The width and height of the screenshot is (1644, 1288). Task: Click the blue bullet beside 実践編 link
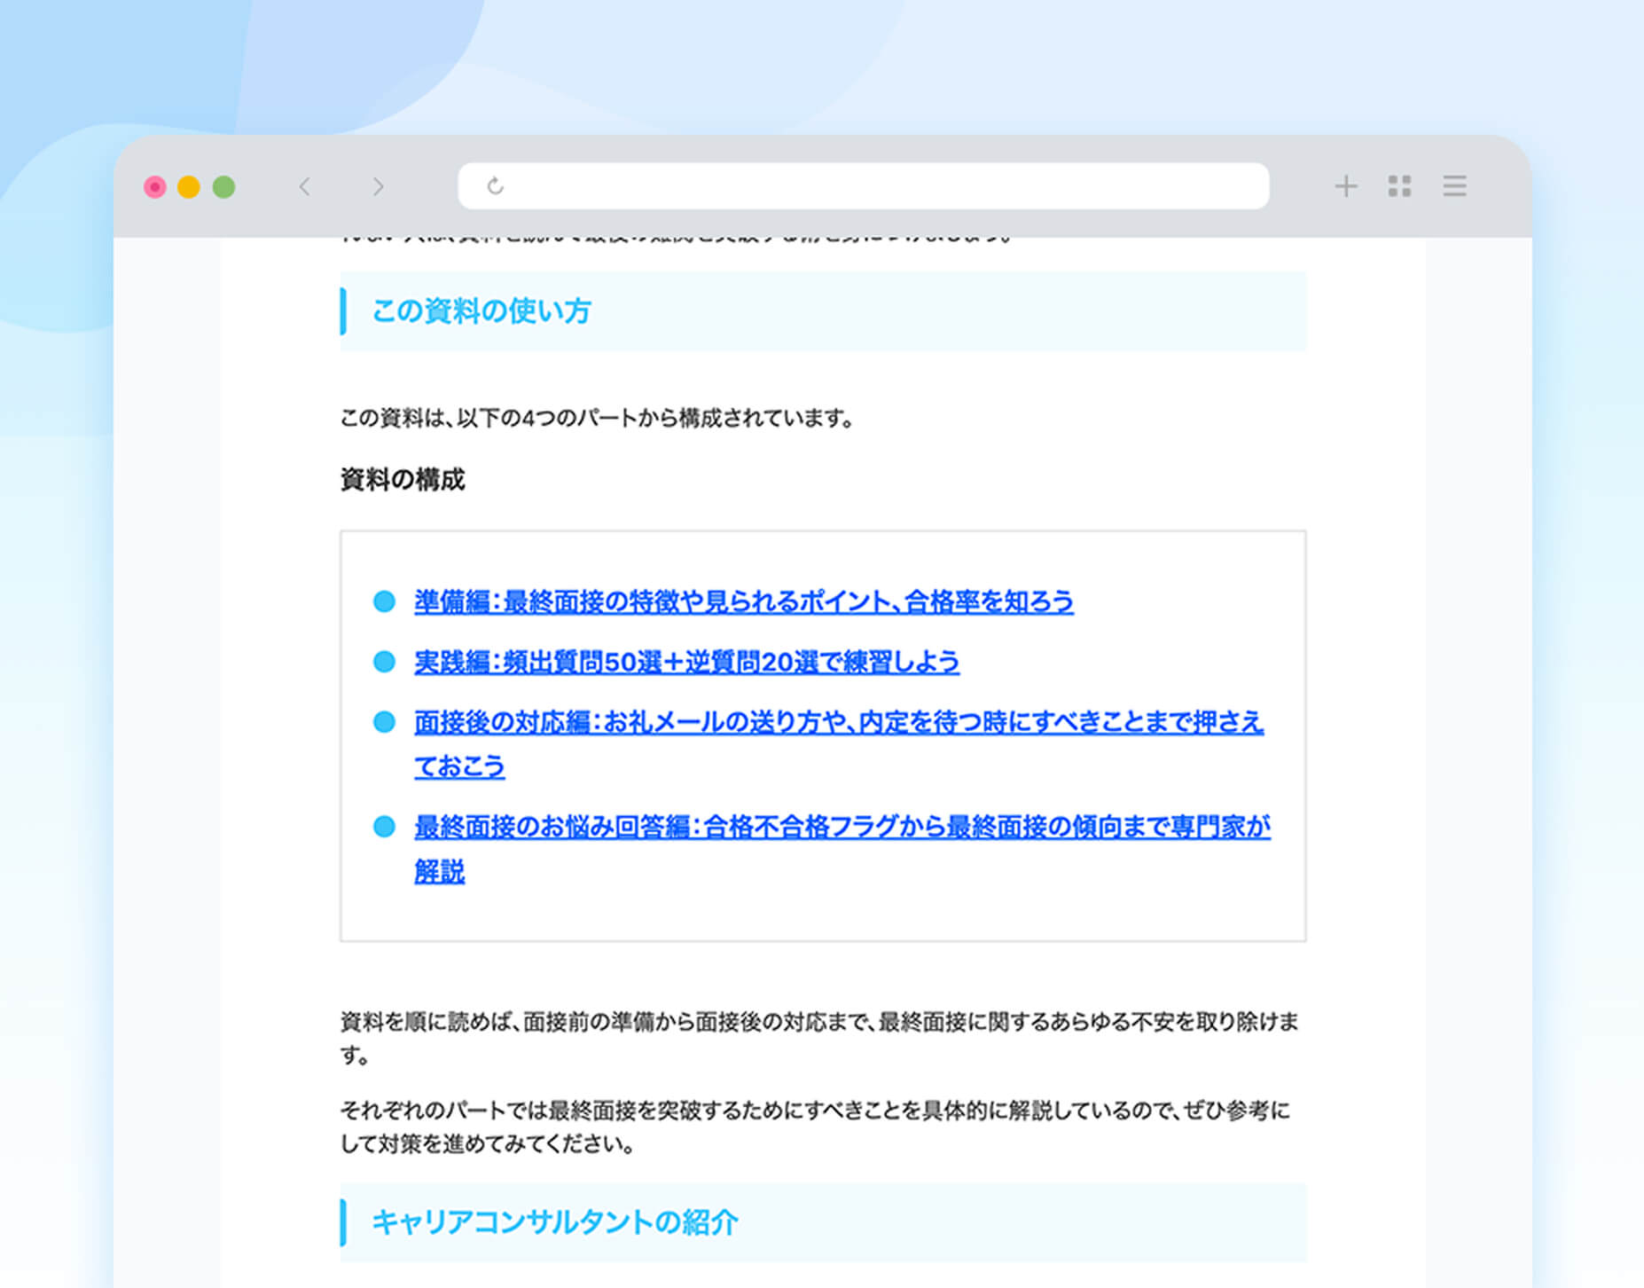click(384, 662)
